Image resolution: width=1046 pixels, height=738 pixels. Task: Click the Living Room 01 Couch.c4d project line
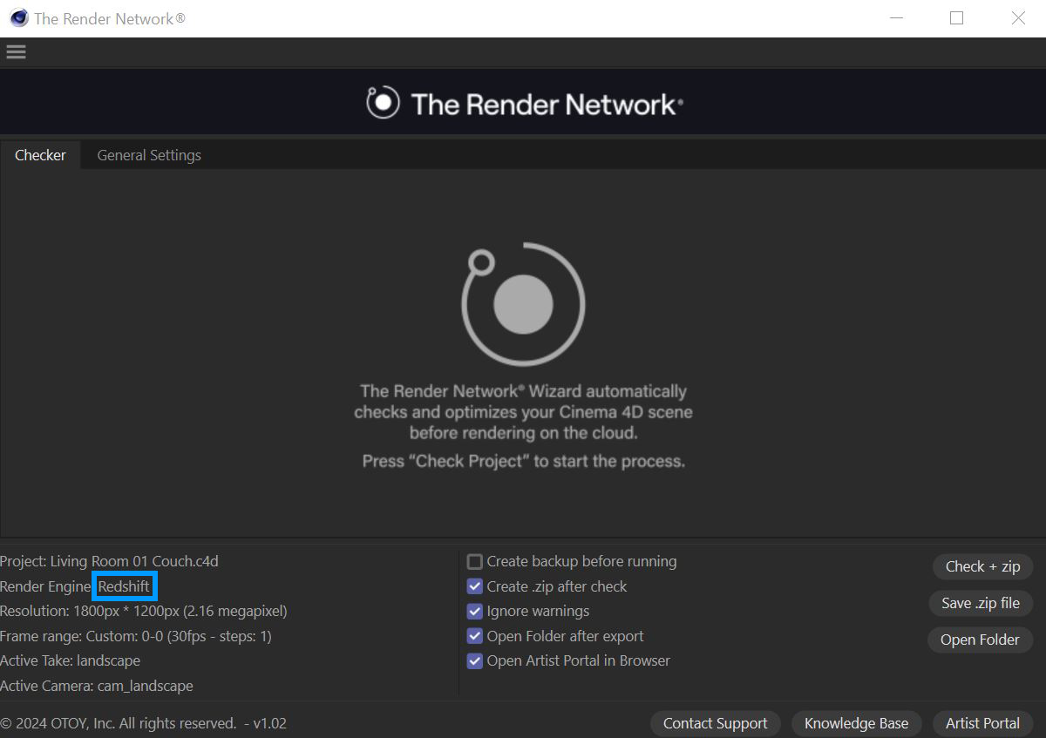coord(109,562)
